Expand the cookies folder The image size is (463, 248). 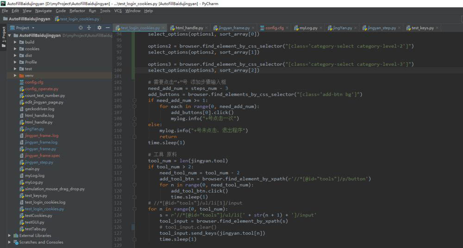15,49
